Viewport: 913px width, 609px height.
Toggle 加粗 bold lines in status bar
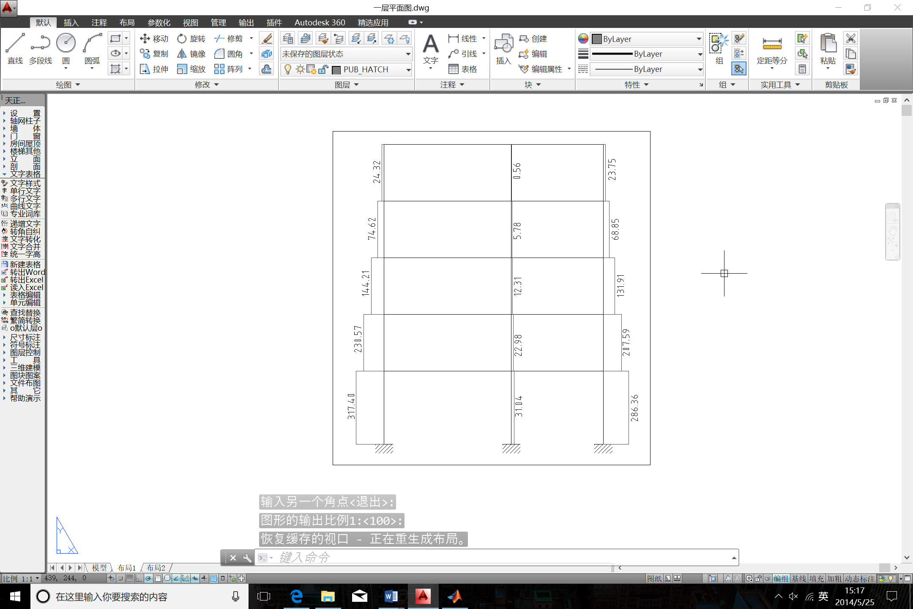[x=834, y=579]
